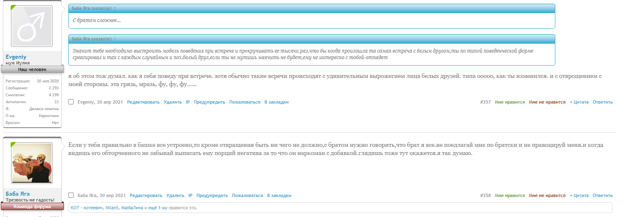Tick the checkbox for post #358
624x217 pixels.
point(71,195)
